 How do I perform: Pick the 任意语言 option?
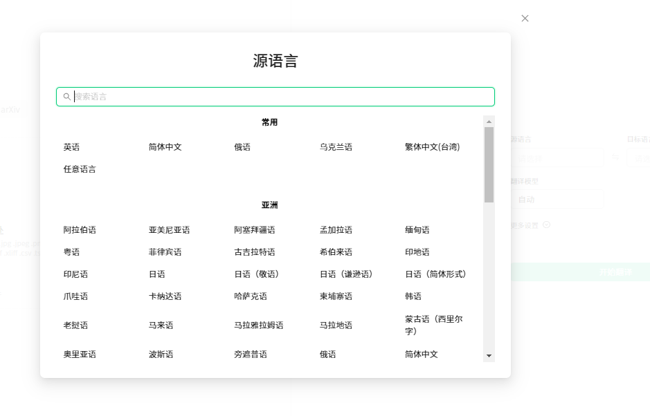tap(80, 169)
